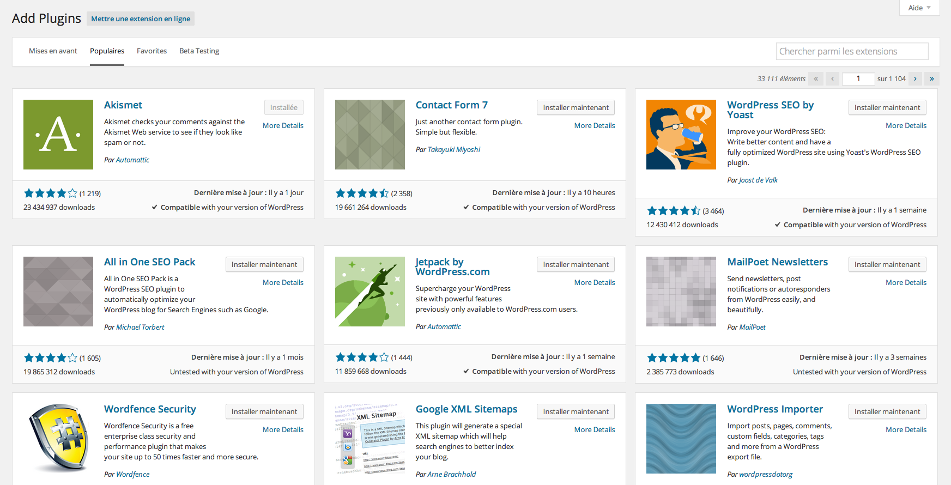Image resolution: width=951 pixels, height=485 pixels.
Task: Visit author Takayuki Miyoshi link
Action: (x=454, y=149)
